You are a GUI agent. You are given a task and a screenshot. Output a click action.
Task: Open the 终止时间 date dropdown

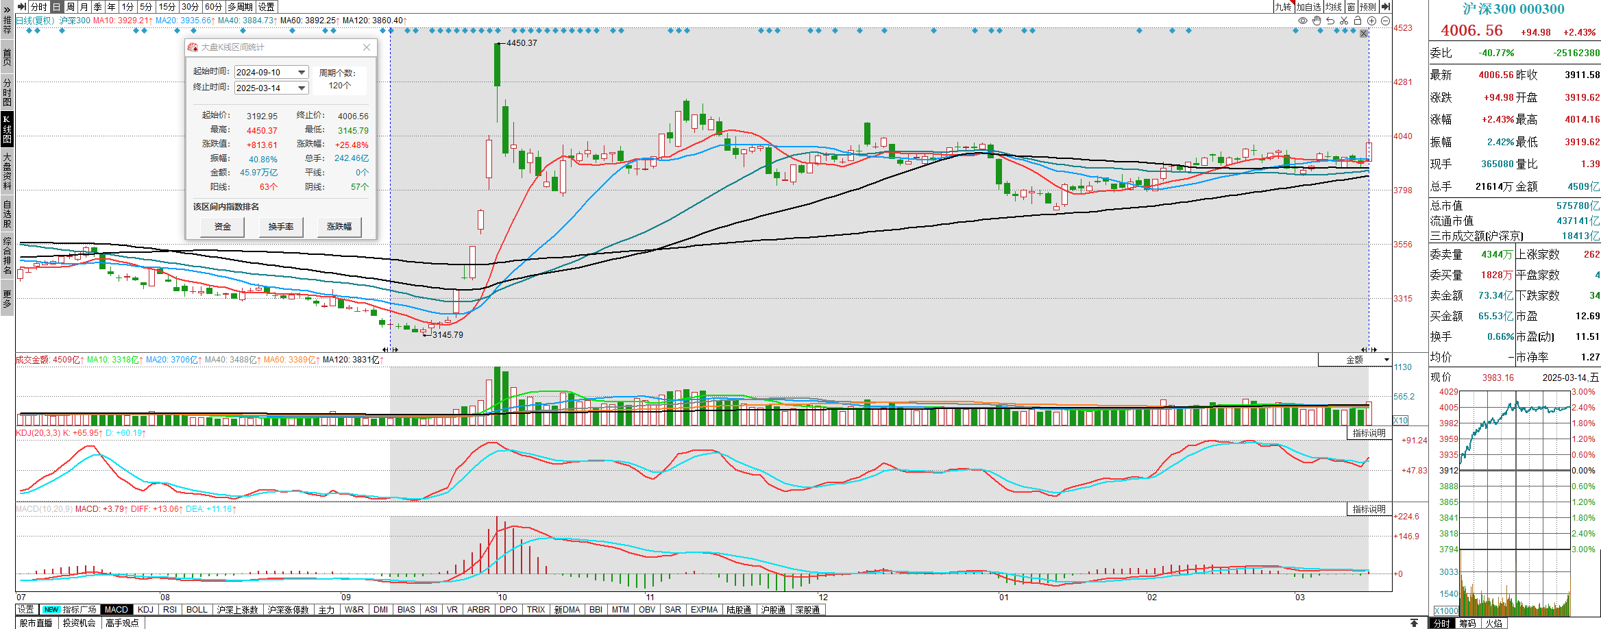click(x=302, y=88)
